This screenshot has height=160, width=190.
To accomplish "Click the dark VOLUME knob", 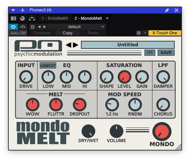I will pos(116,131).
